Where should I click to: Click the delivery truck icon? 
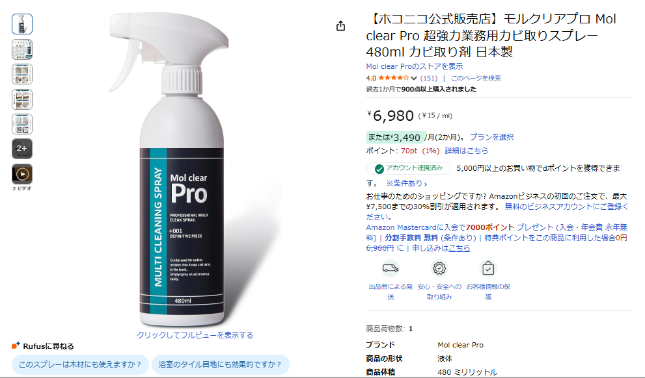coord(391,268)
